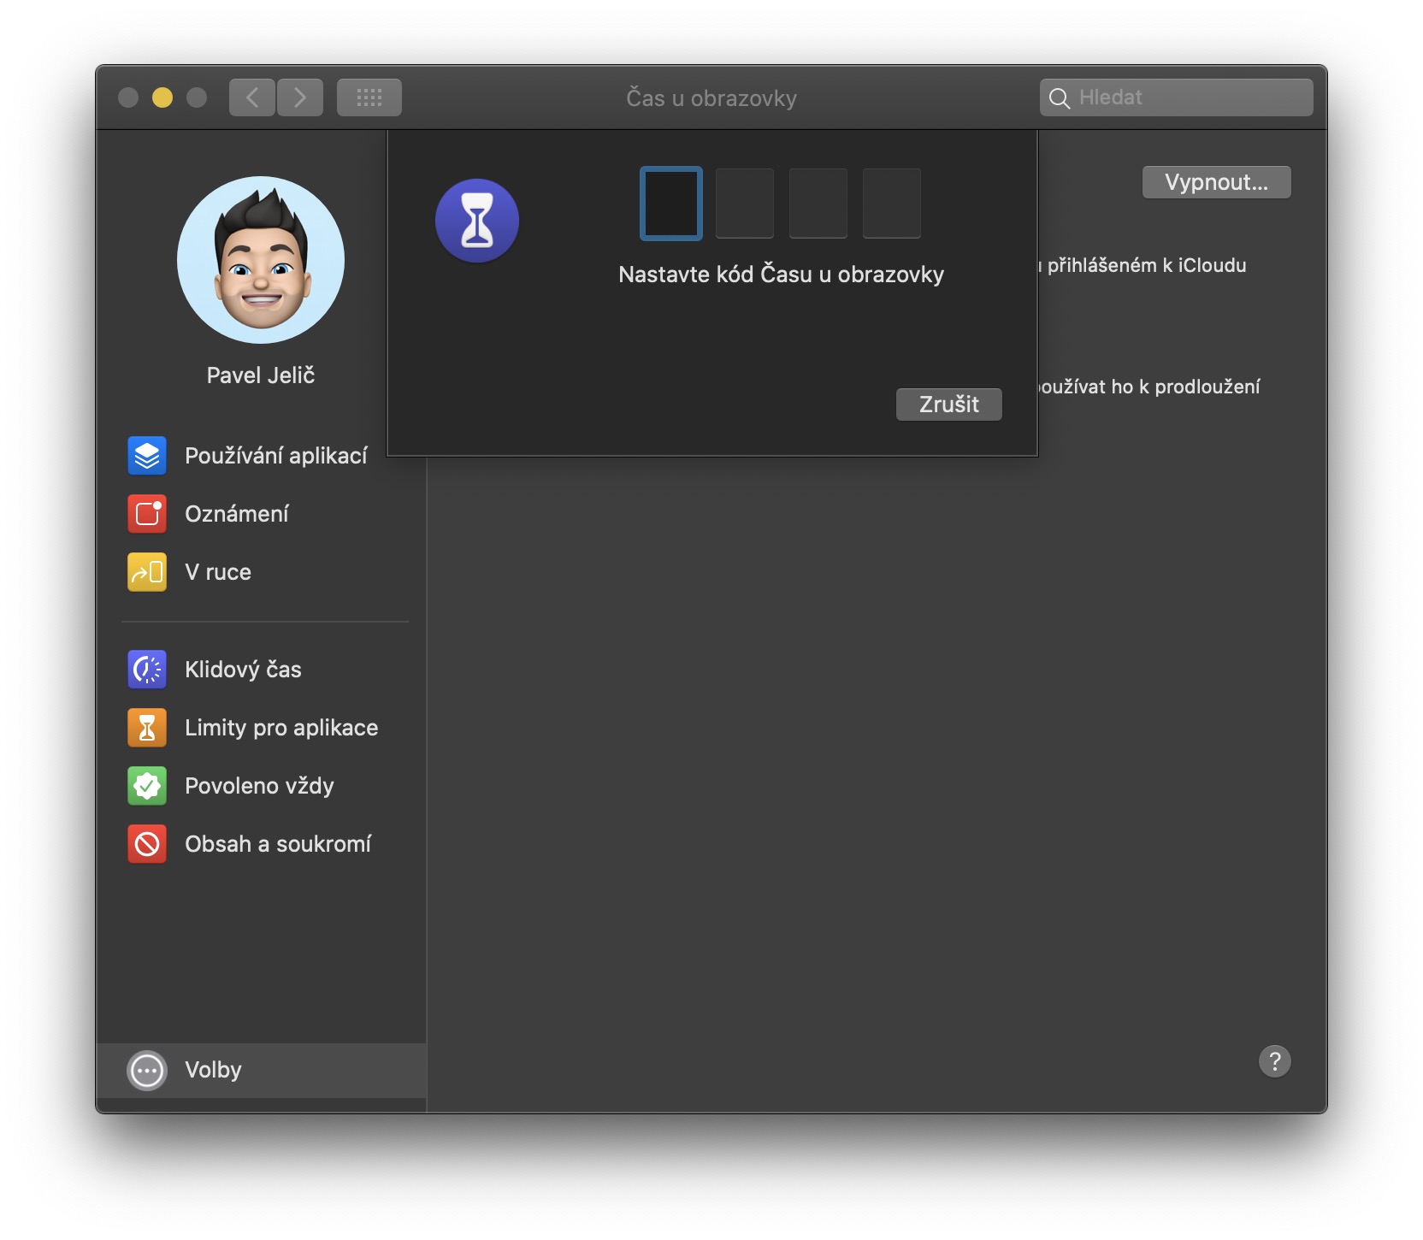Screen dimensions: 1423x1240
Task: Click the search magnifier icon
Action: pos(1060,98)
